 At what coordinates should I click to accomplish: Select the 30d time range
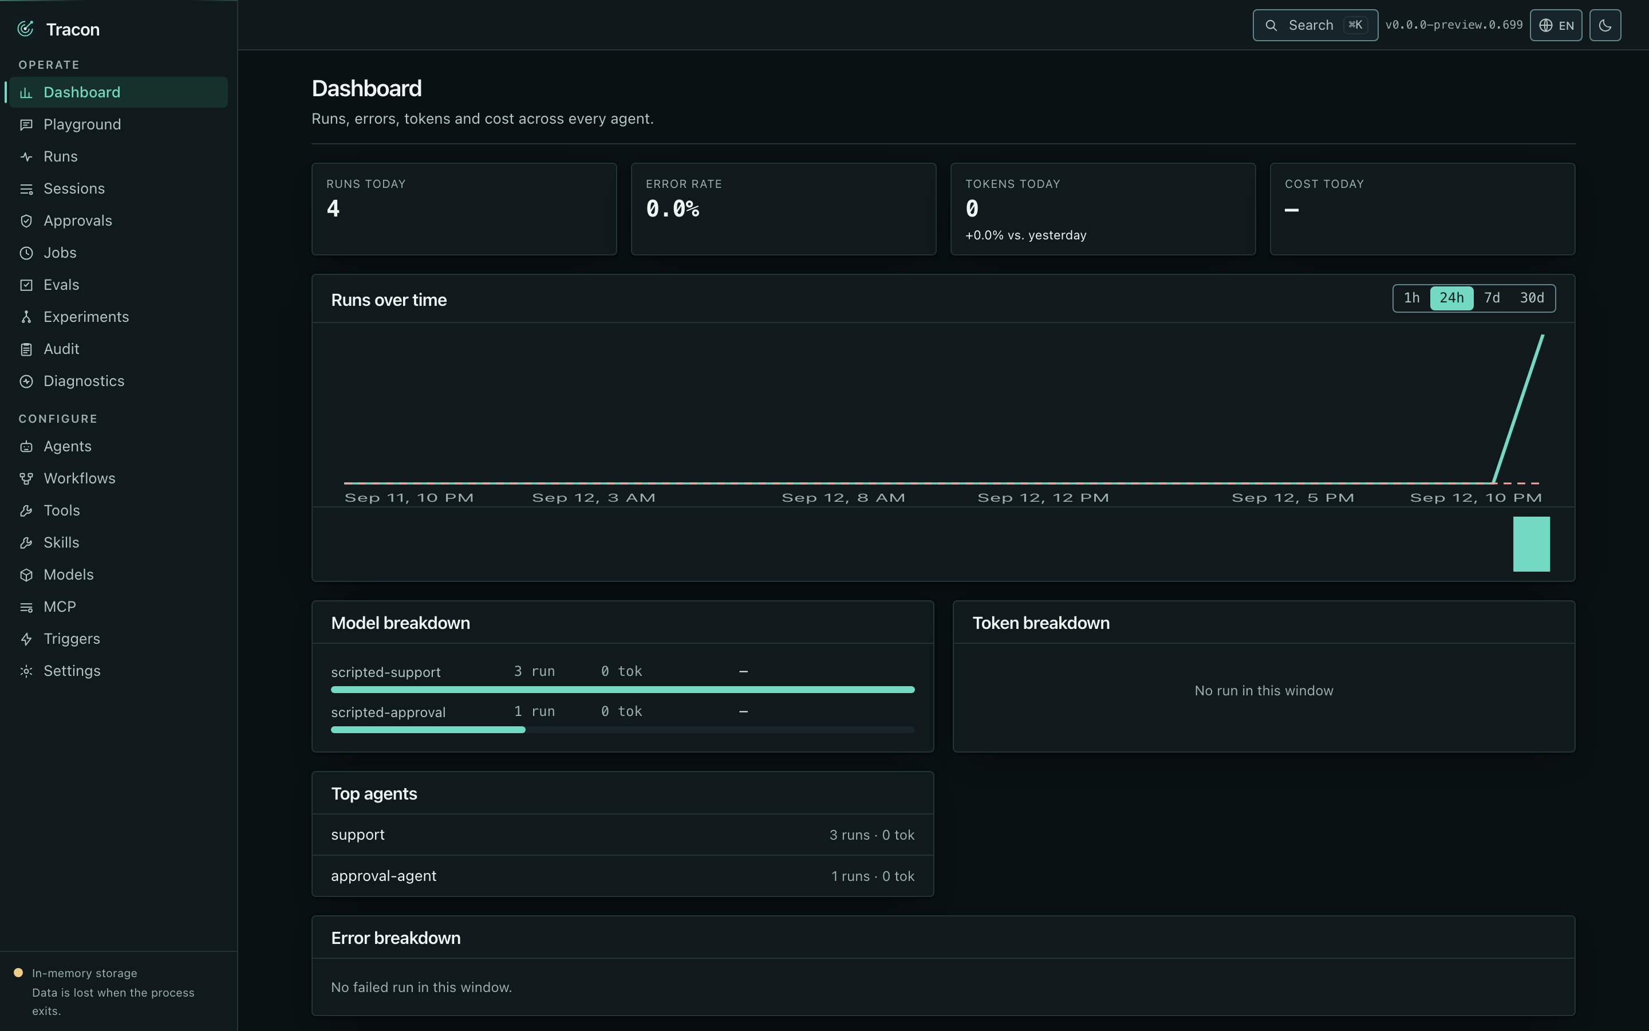point(1532,298)
